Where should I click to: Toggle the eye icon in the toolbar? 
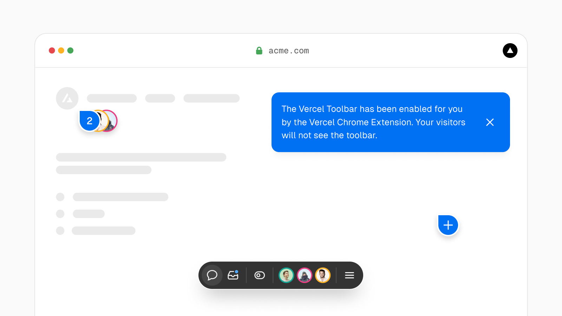260,275
